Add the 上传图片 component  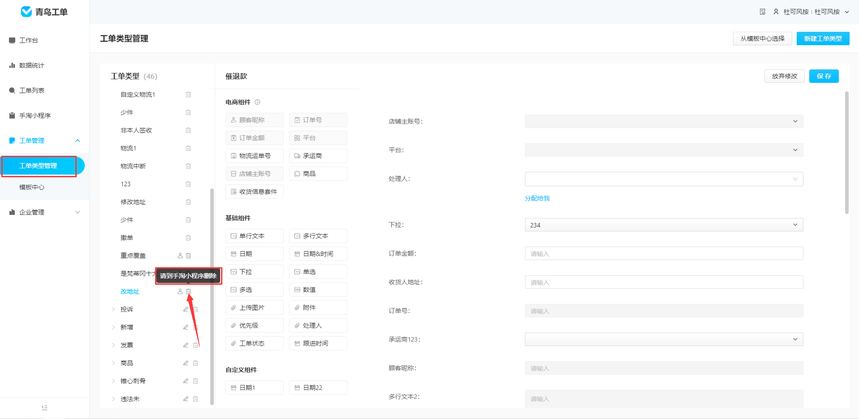[255, 308]
